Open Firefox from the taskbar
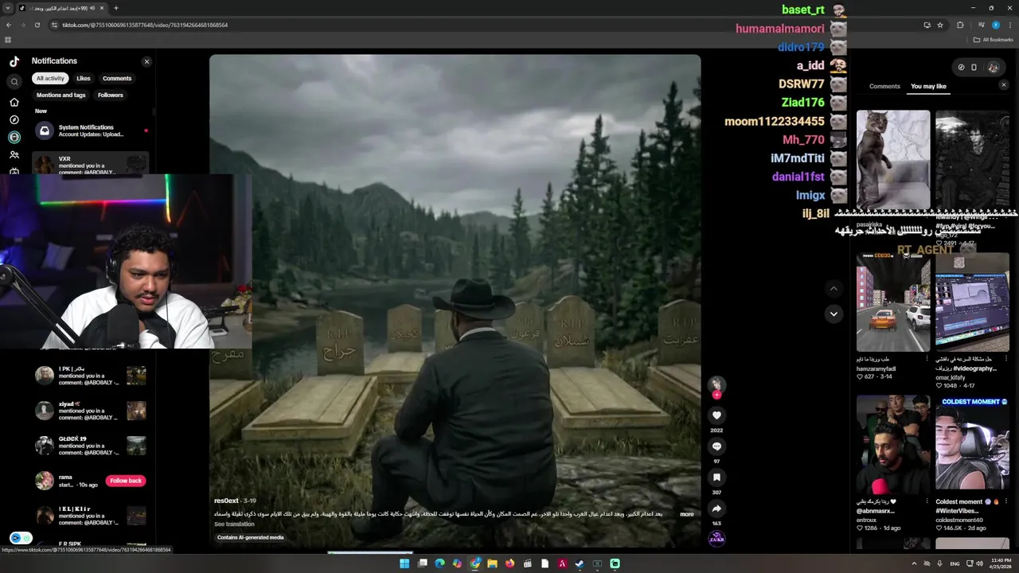1019x573 pixels. (x=509, y=563)
